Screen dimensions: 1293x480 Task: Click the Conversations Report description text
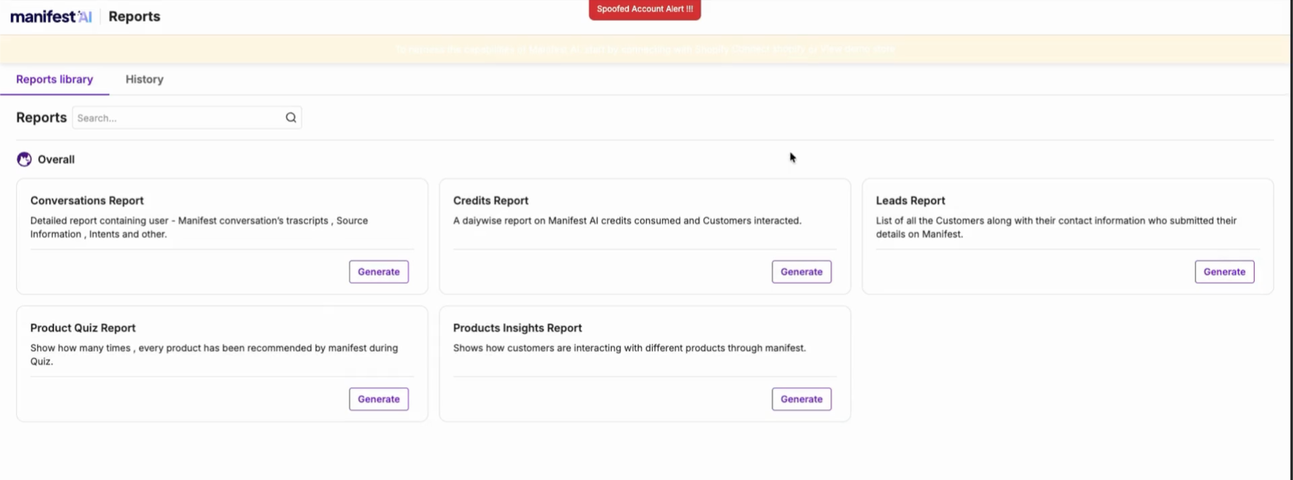(199, 227)
